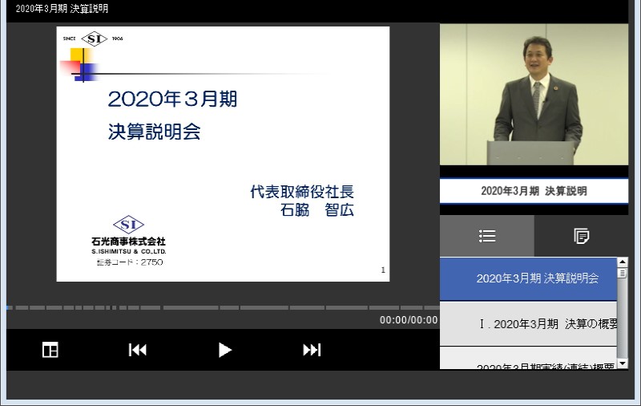Click the 00:00/00:00 time display
Screen dimensions: 641x406
click(409, 320)
